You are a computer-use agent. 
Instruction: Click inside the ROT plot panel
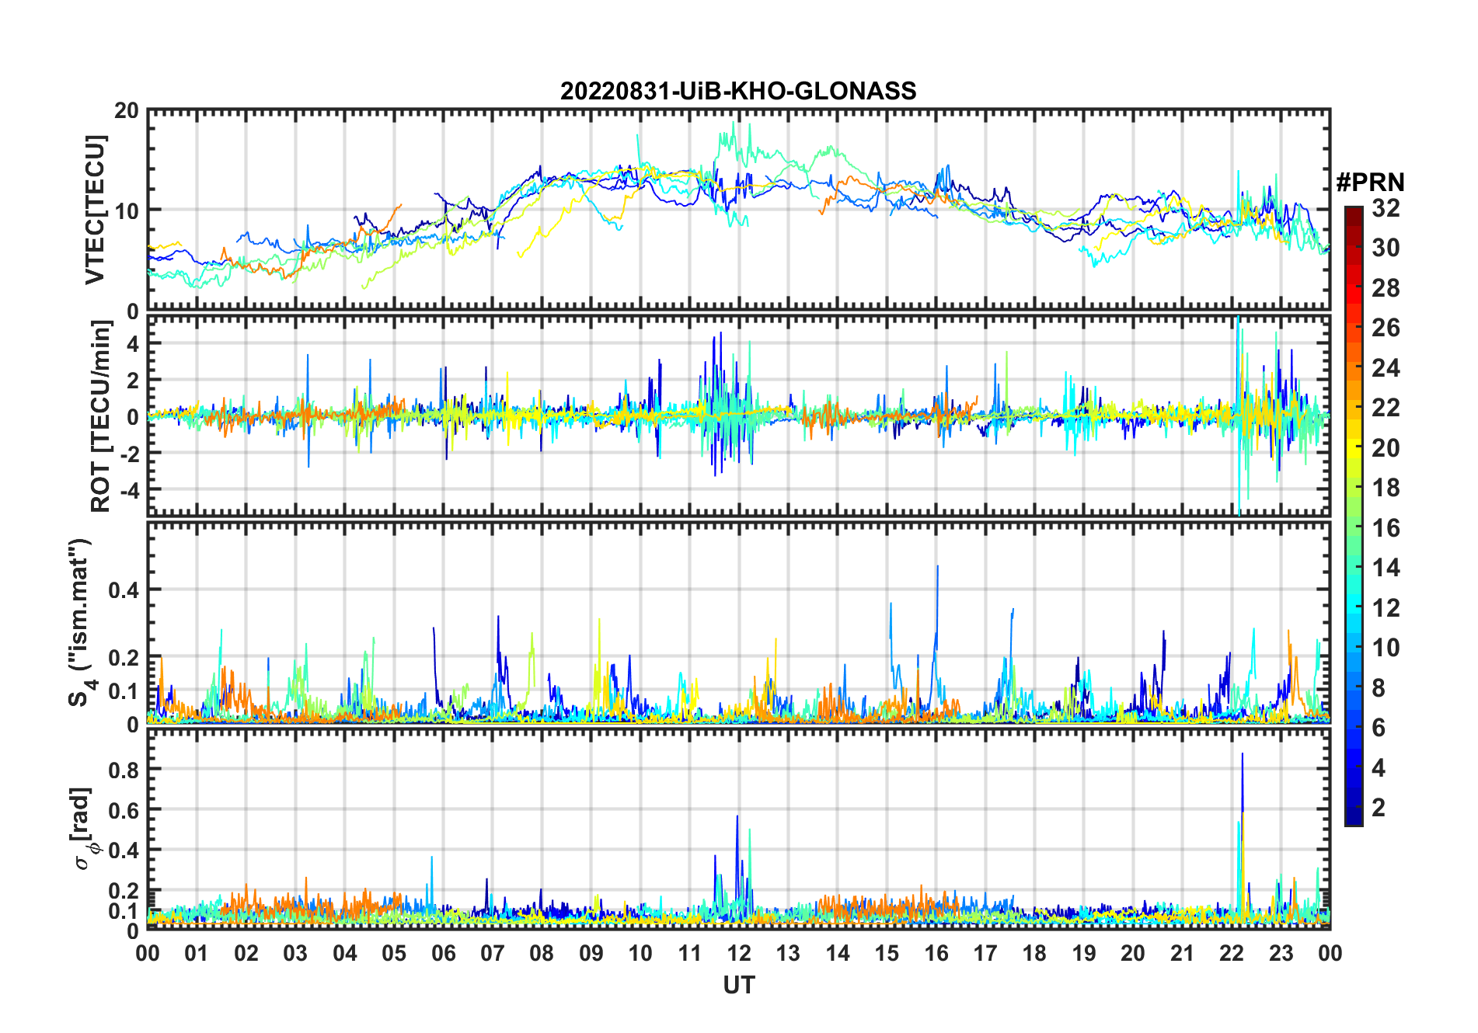coord(739,416)
